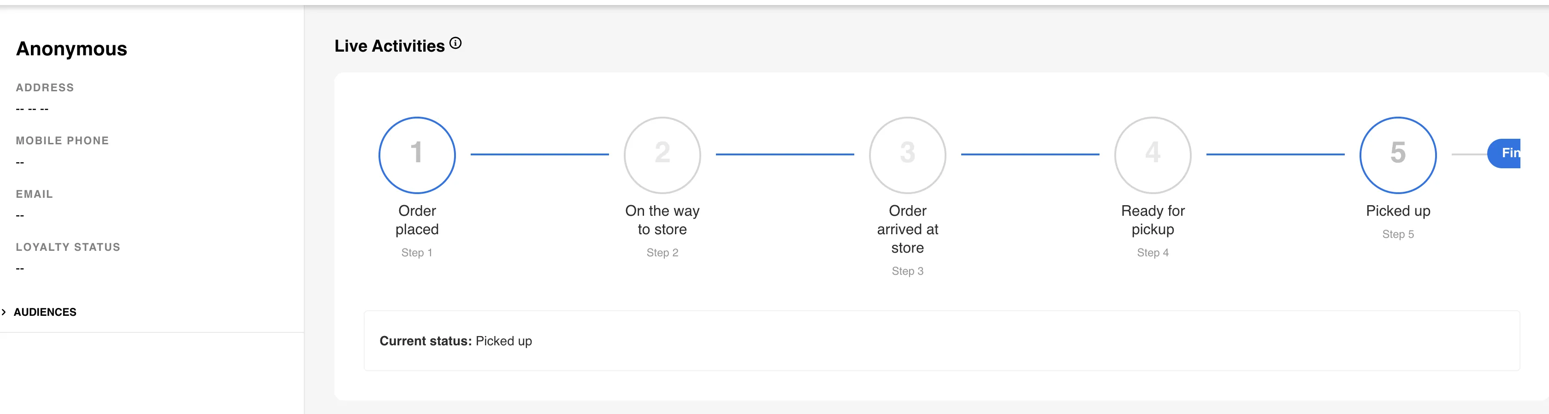The width and height of the screenshot is (1549, 414).
Task: Click the blue Finish button
Action: (1504, 154)
